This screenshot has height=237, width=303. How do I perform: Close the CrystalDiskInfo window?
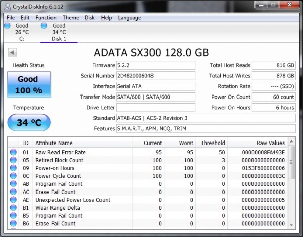coord(289,5)
